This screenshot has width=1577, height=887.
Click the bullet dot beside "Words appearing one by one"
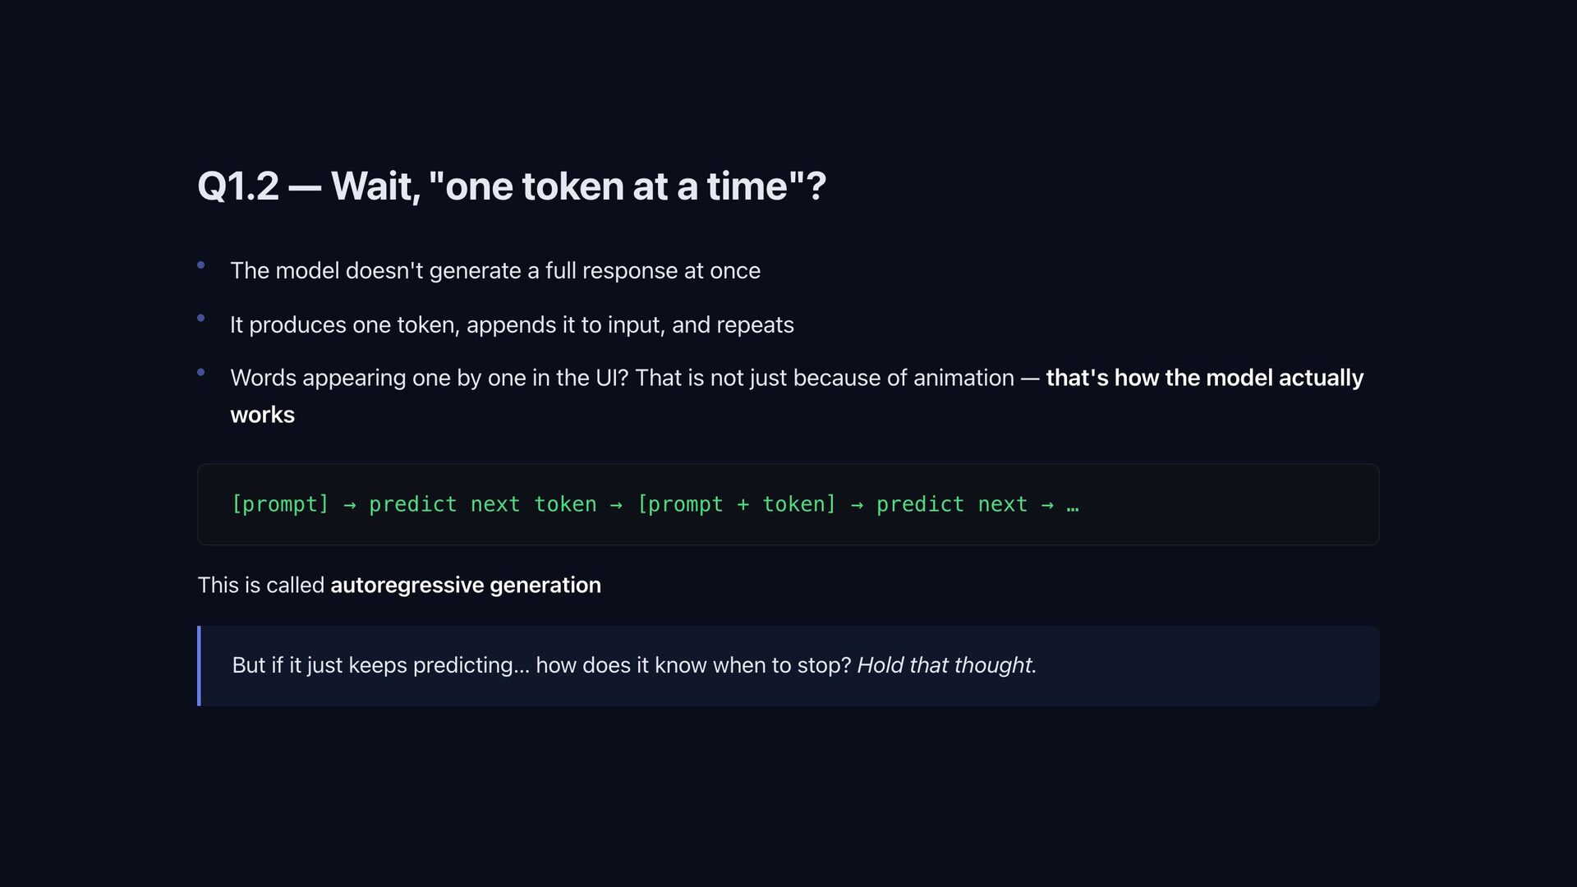point(200,372)
